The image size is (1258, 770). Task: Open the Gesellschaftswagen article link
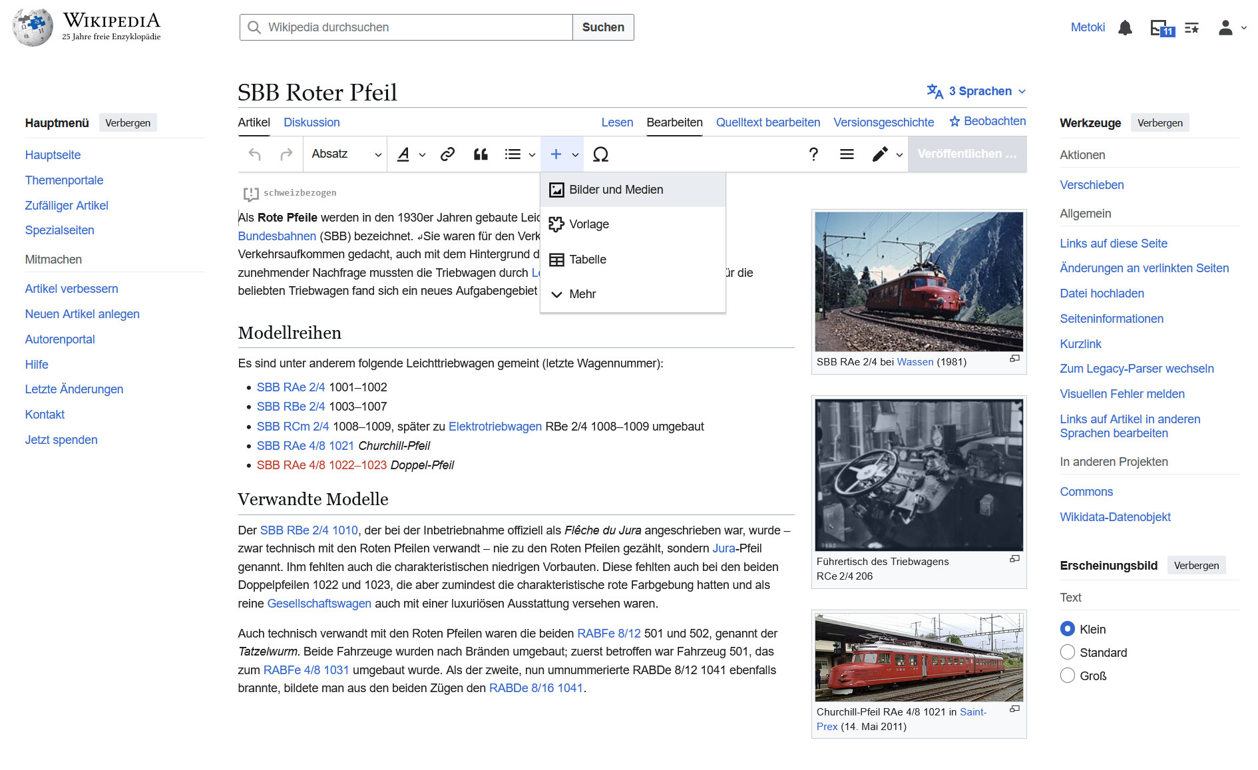coord(319,604)
